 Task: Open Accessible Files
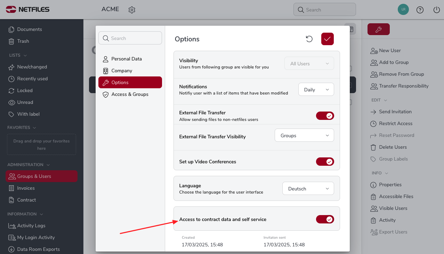[x=392, y=196]
